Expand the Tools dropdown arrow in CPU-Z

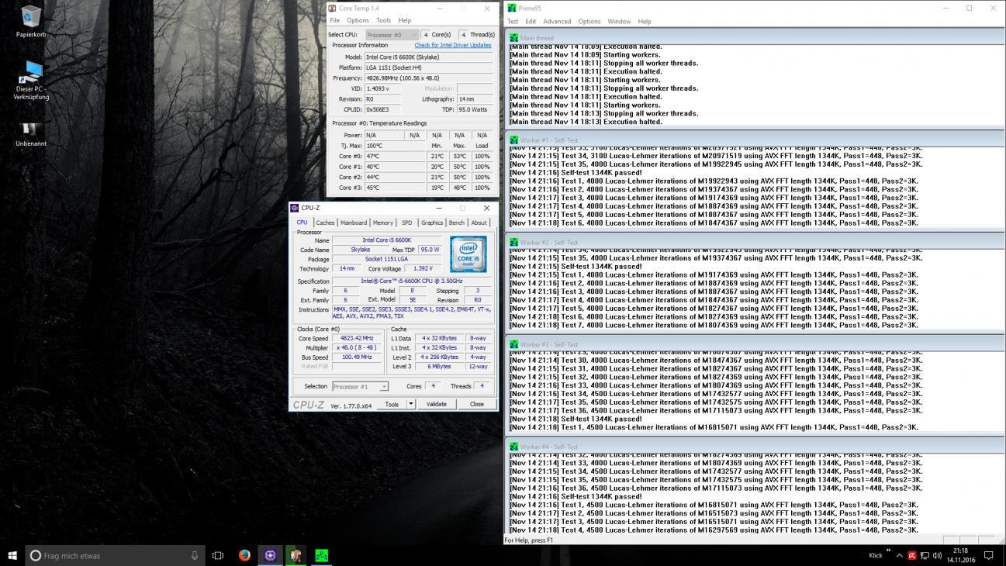tap(411, 404)
